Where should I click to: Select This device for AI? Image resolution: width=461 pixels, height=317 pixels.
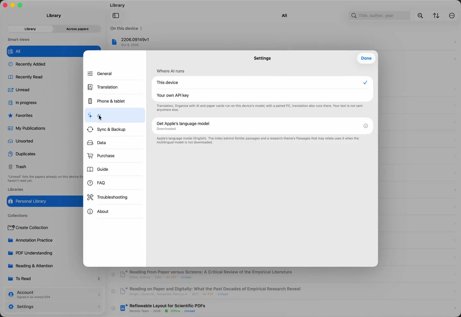click(x=263, y=83)
